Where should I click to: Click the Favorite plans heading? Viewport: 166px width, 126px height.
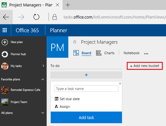(x=11, y=79)
